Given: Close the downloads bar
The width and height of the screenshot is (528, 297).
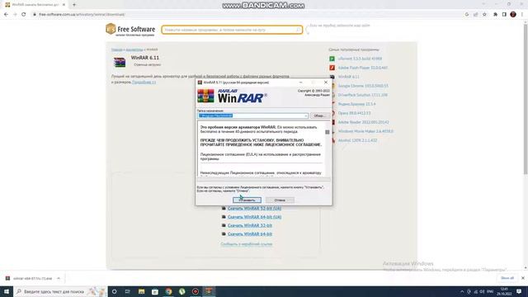Looking at the screenshot, I should pos(523,278).
